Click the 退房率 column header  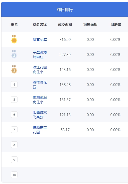point(116,25)
